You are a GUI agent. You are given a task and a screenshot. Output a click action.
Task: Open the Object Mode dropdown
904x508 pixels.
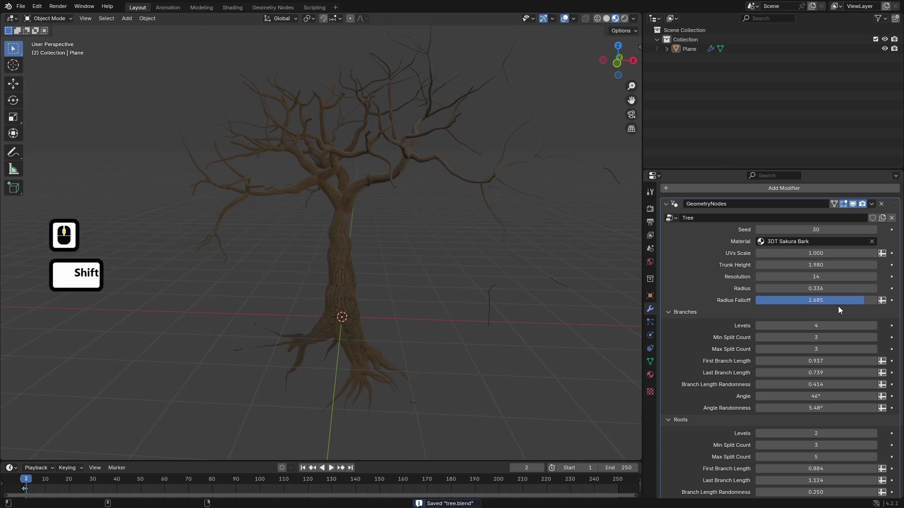coord(48,18)
